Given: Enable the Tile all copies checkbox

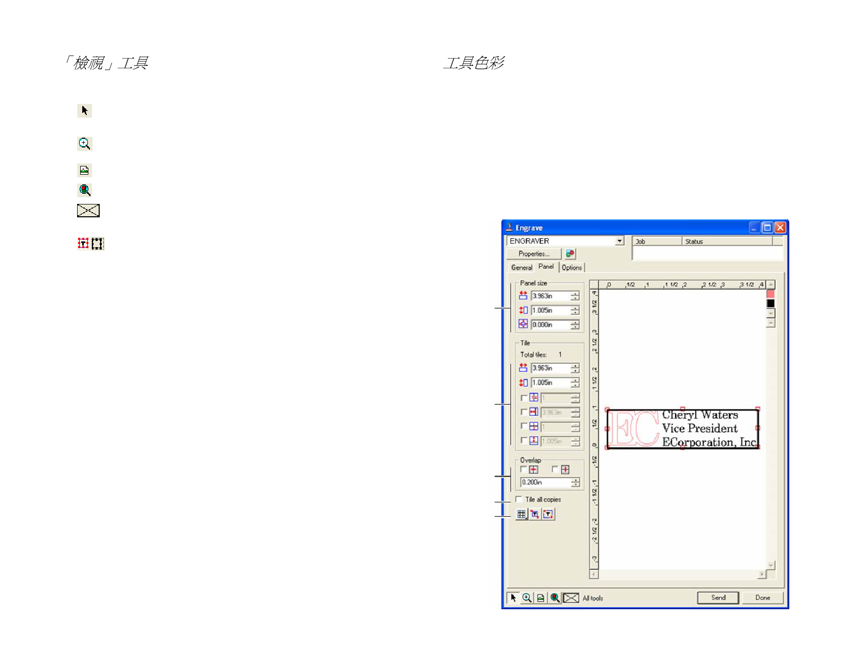Looking at the screenshot, I should [x=519, y=499].
